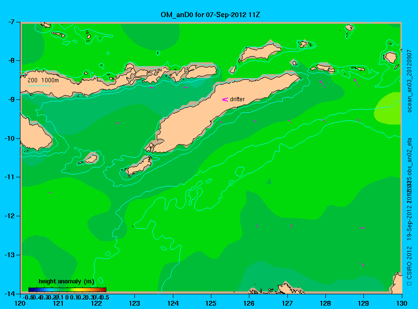Click the magenta current arrow near 128.8, -8.6
Screen dimensions: 418x309
pyautogui.click(x=357, y=83)
